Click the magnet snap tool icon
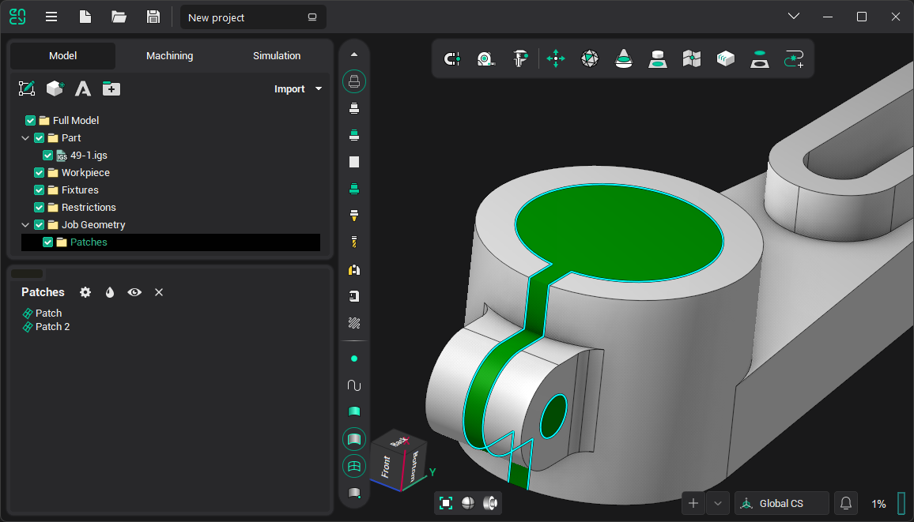 [x=452, y=58]
